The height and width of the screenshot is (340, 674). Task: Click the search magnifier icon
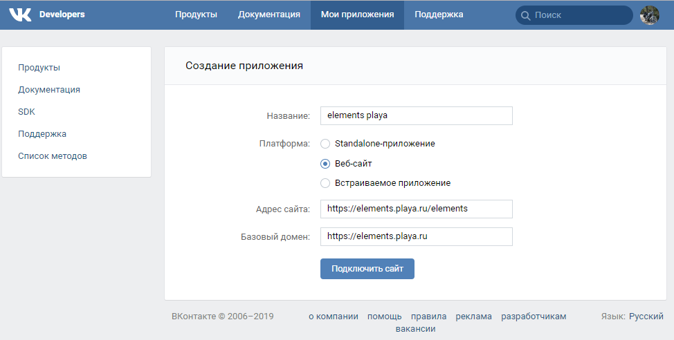[525, 15]
